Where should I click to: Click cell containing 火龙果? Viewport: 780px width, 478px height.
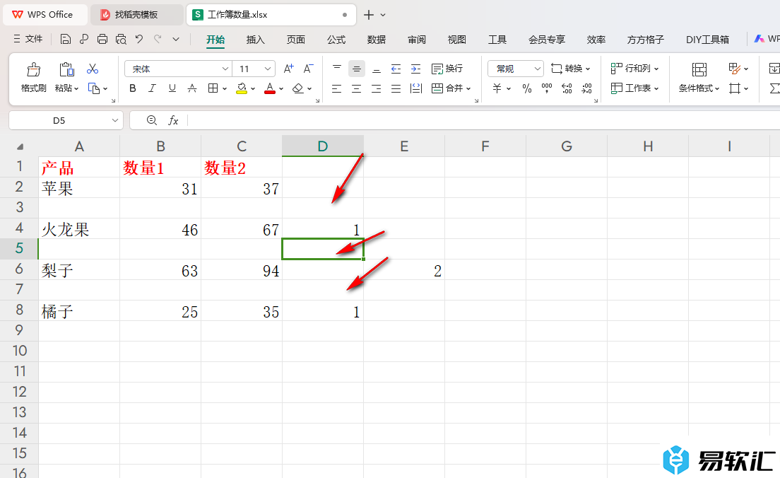79,229
